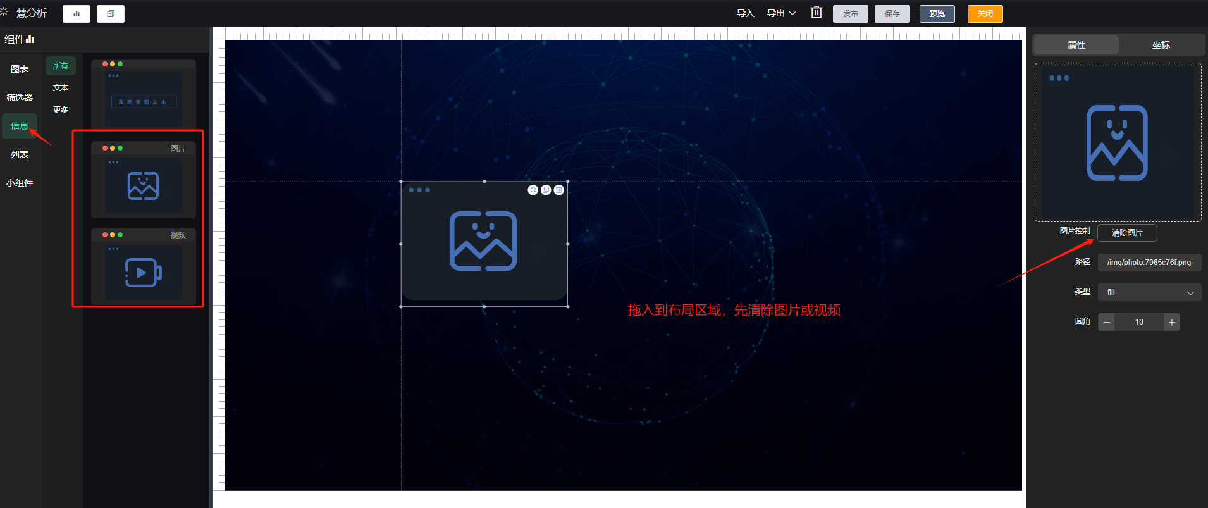Click the 清除图片 clear image button
The width and height of the screenshot is (1208, 508).
pyautogui.click(x=1127, y=233)
